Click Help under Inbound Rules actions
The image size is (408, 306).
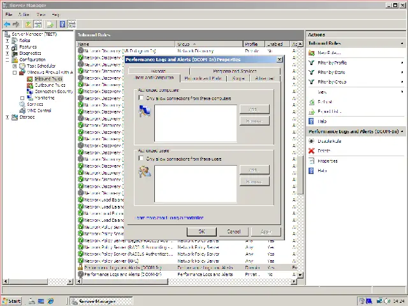322,121
